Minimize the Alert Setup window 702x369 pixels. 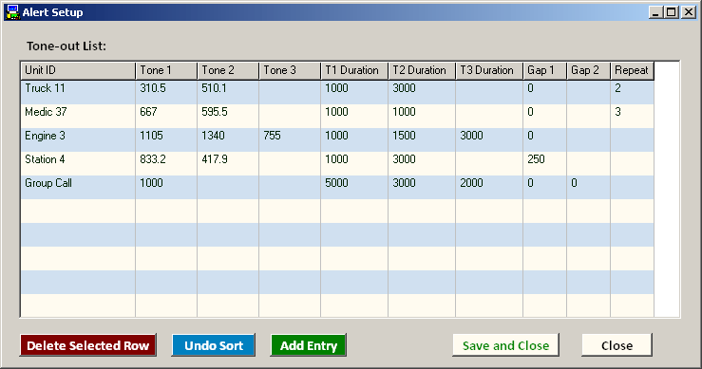[655, 12]
